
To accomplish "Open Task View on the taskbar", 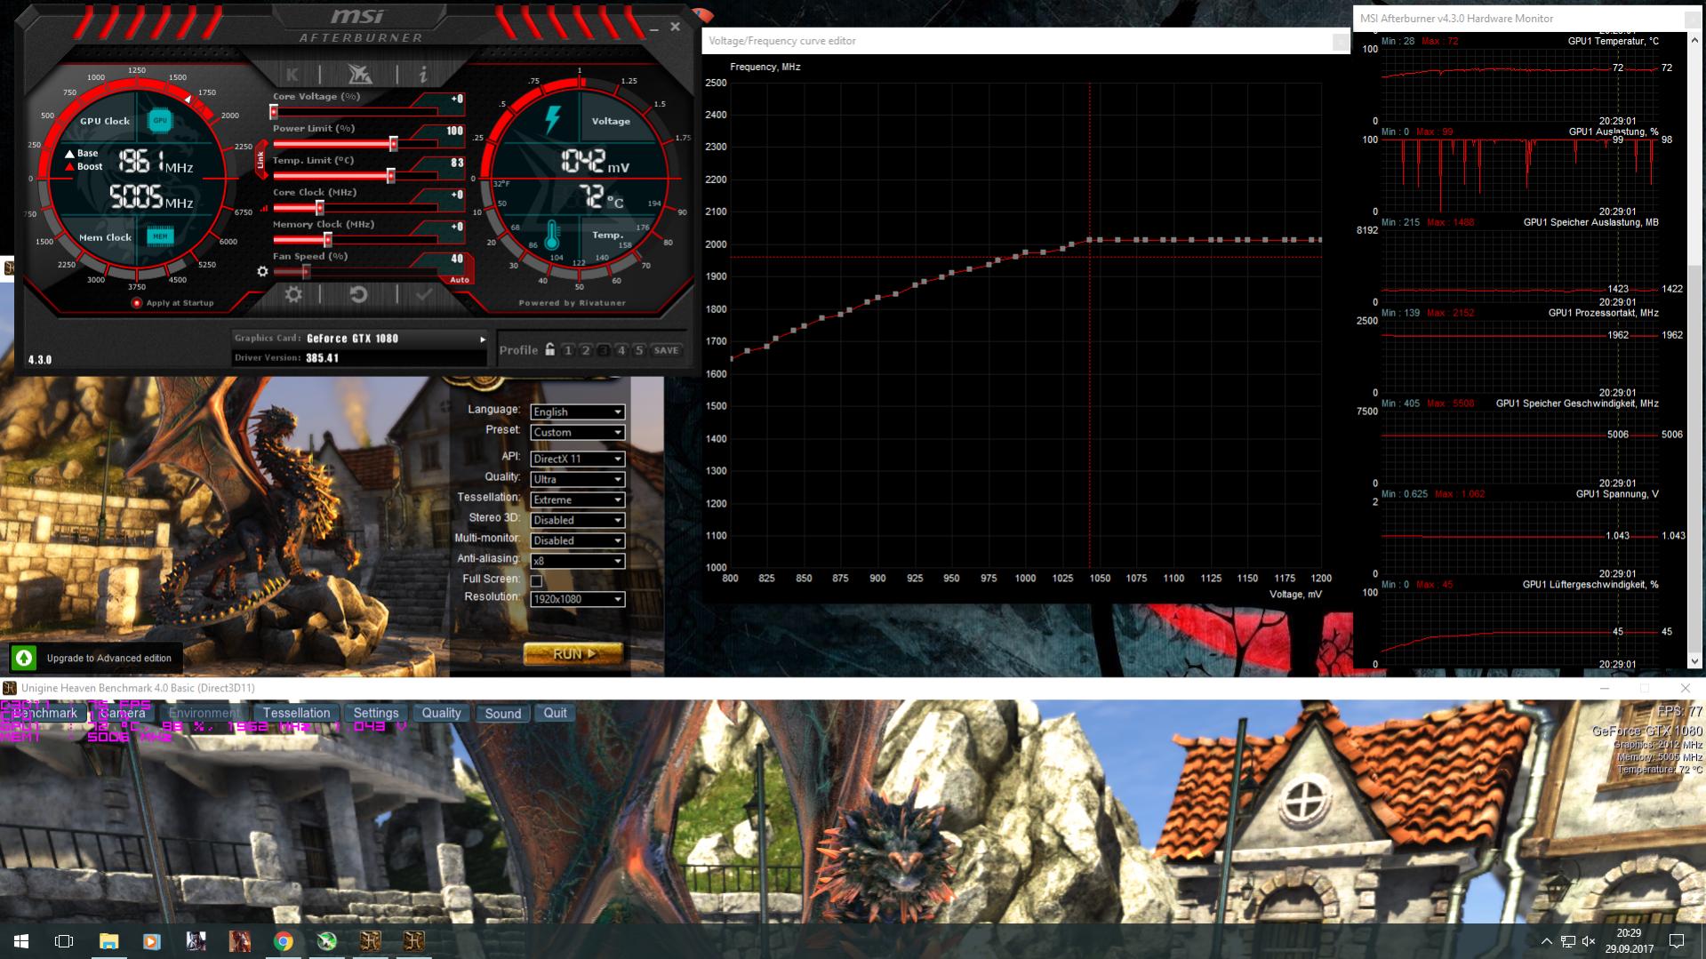I will point(64,940).
